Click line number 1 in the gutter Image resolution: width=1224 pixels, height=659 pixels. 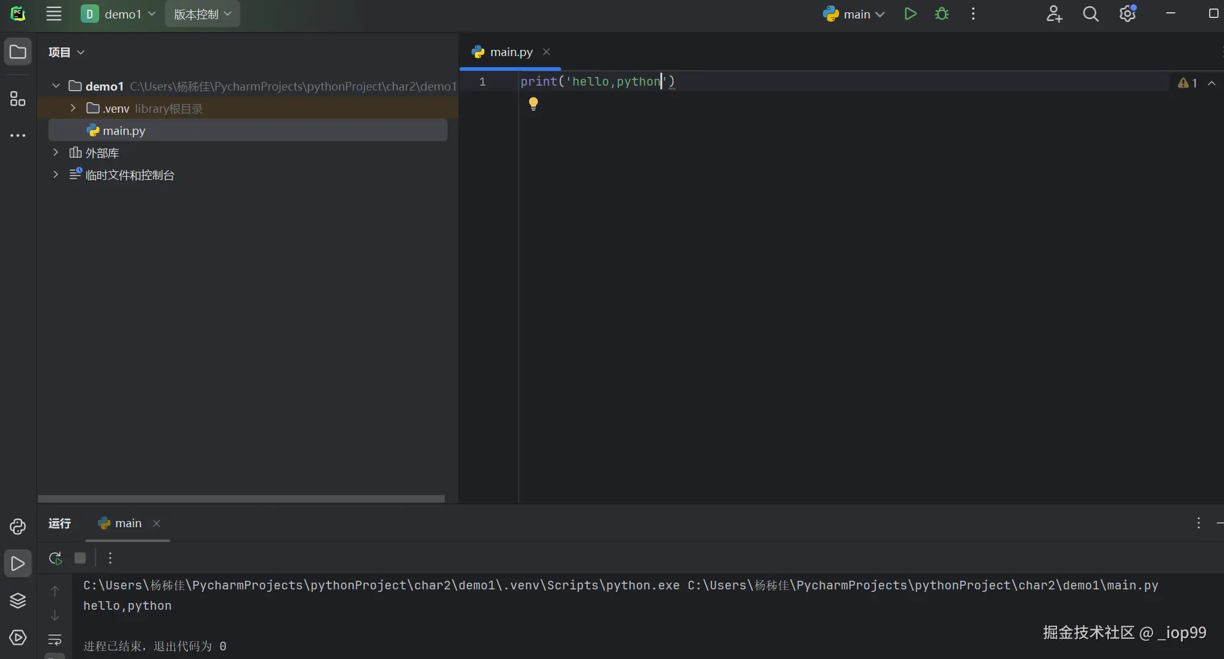tap(482, 81)
